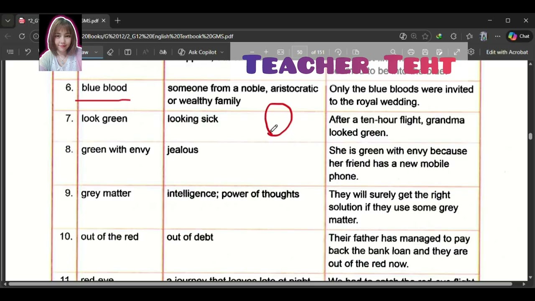The width and height of the screenshot is (535, 301).
Task: Click the idiom "out of the red"
Action: [110, 237]
